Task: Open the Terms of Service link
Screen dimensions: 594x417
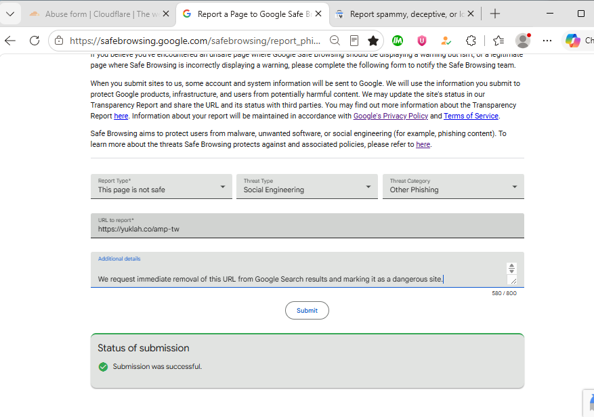Action: coord(471,116)
